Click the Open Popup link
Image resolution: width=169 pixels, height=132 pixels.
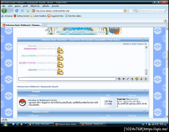(x=137, y=44)
